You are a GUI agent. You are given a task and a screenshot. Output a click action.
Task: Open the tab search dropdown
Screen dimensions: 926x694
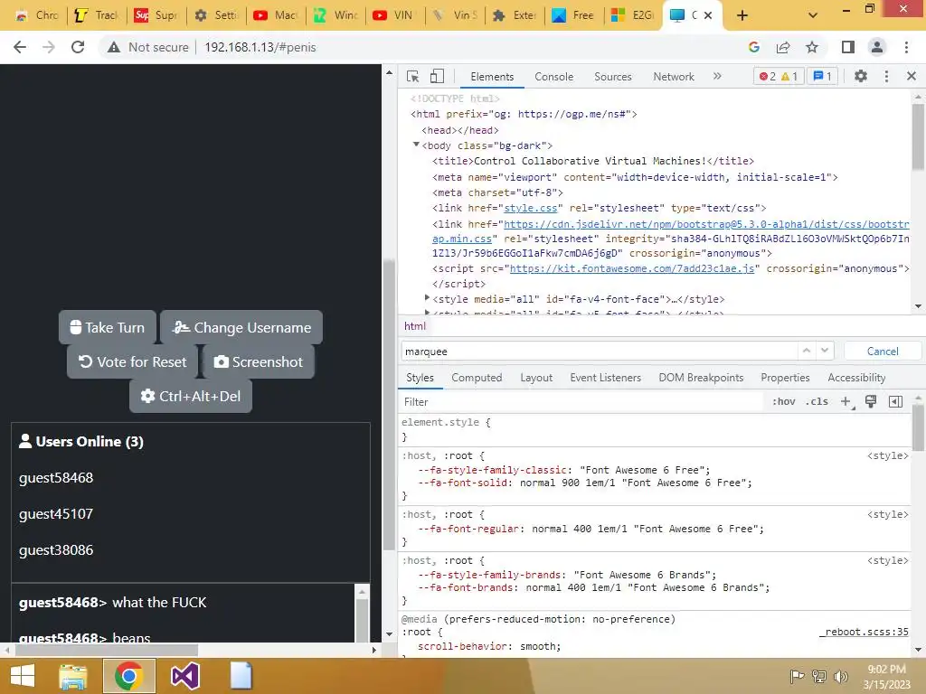pos(813,15)
